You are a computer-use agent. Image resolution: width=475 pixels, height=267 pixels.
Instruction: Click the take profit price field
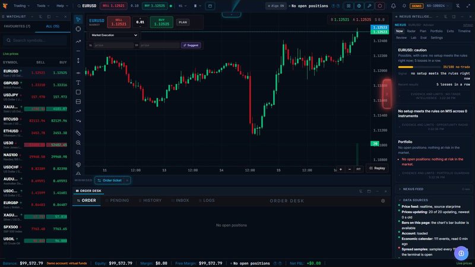(160, 45)
